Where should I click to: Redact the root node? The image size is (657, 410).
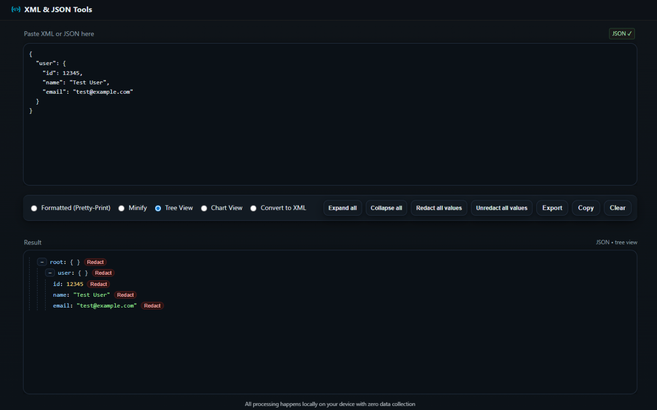click(x=95, y=262)
